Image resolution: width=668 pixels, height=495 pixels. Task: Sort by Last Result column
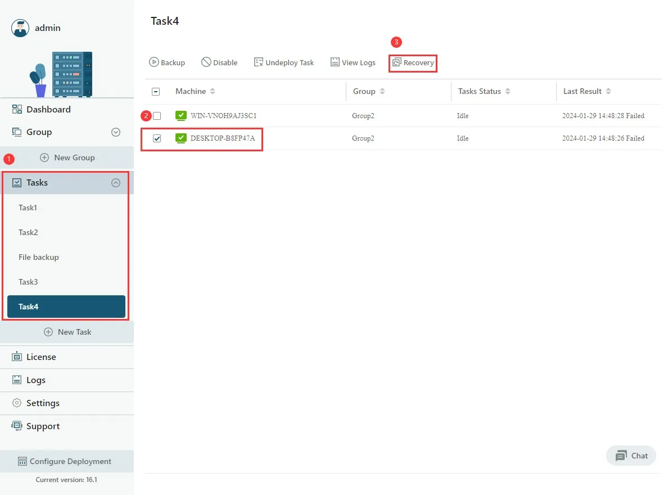(x=608, y=92)
